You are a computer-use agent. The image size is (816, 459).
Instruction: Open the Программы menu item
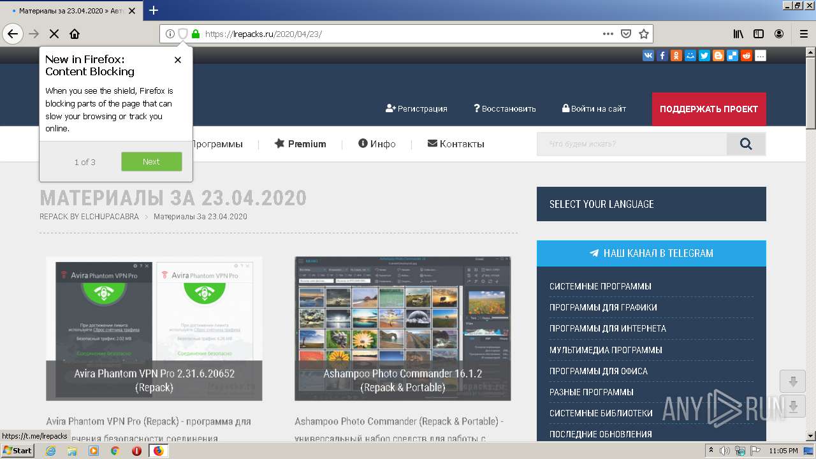(x=217, y=144)
